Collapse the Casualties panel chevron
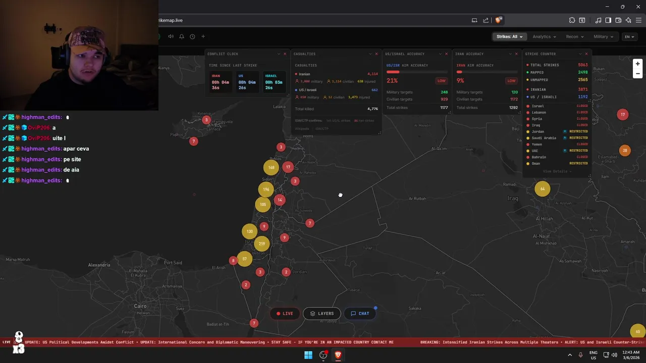The width and height of the screenshot is (646, 363). click(x=369, y=54)
